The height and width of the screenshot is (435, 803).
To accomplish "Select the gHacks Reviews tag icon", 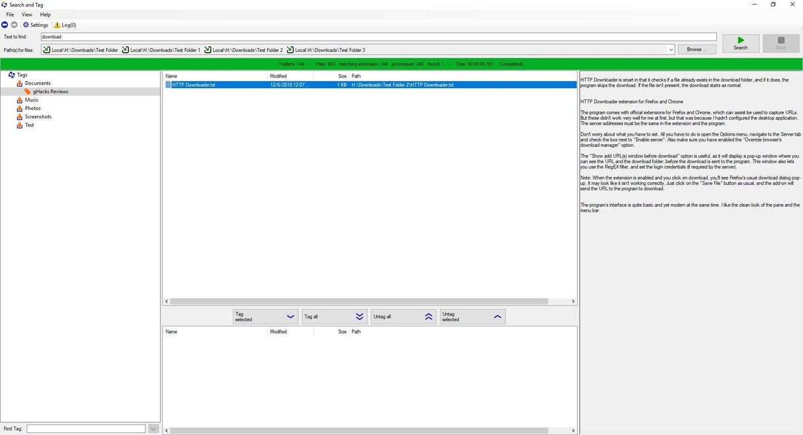I will pyautogui.click(x=28, y=91).
